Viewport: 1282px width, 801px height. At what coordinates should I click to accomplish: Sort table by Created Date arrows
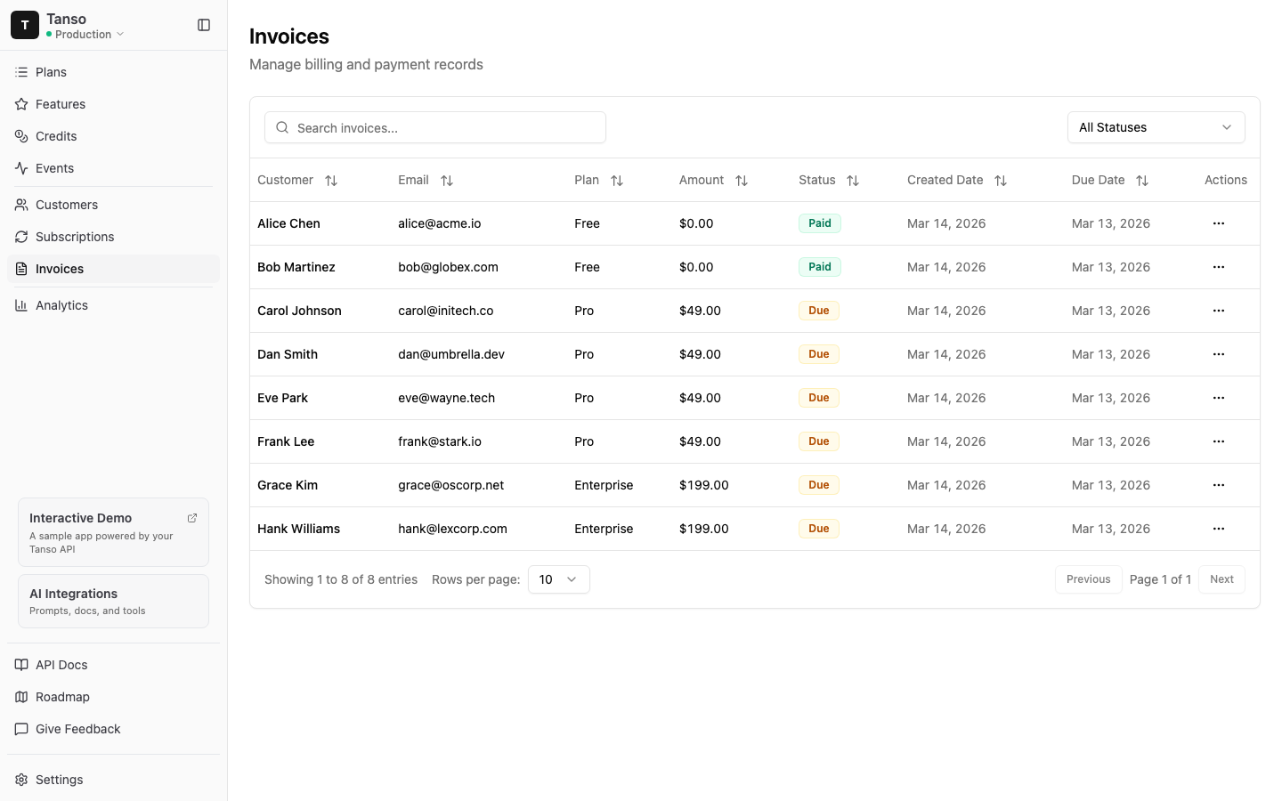1001,181
